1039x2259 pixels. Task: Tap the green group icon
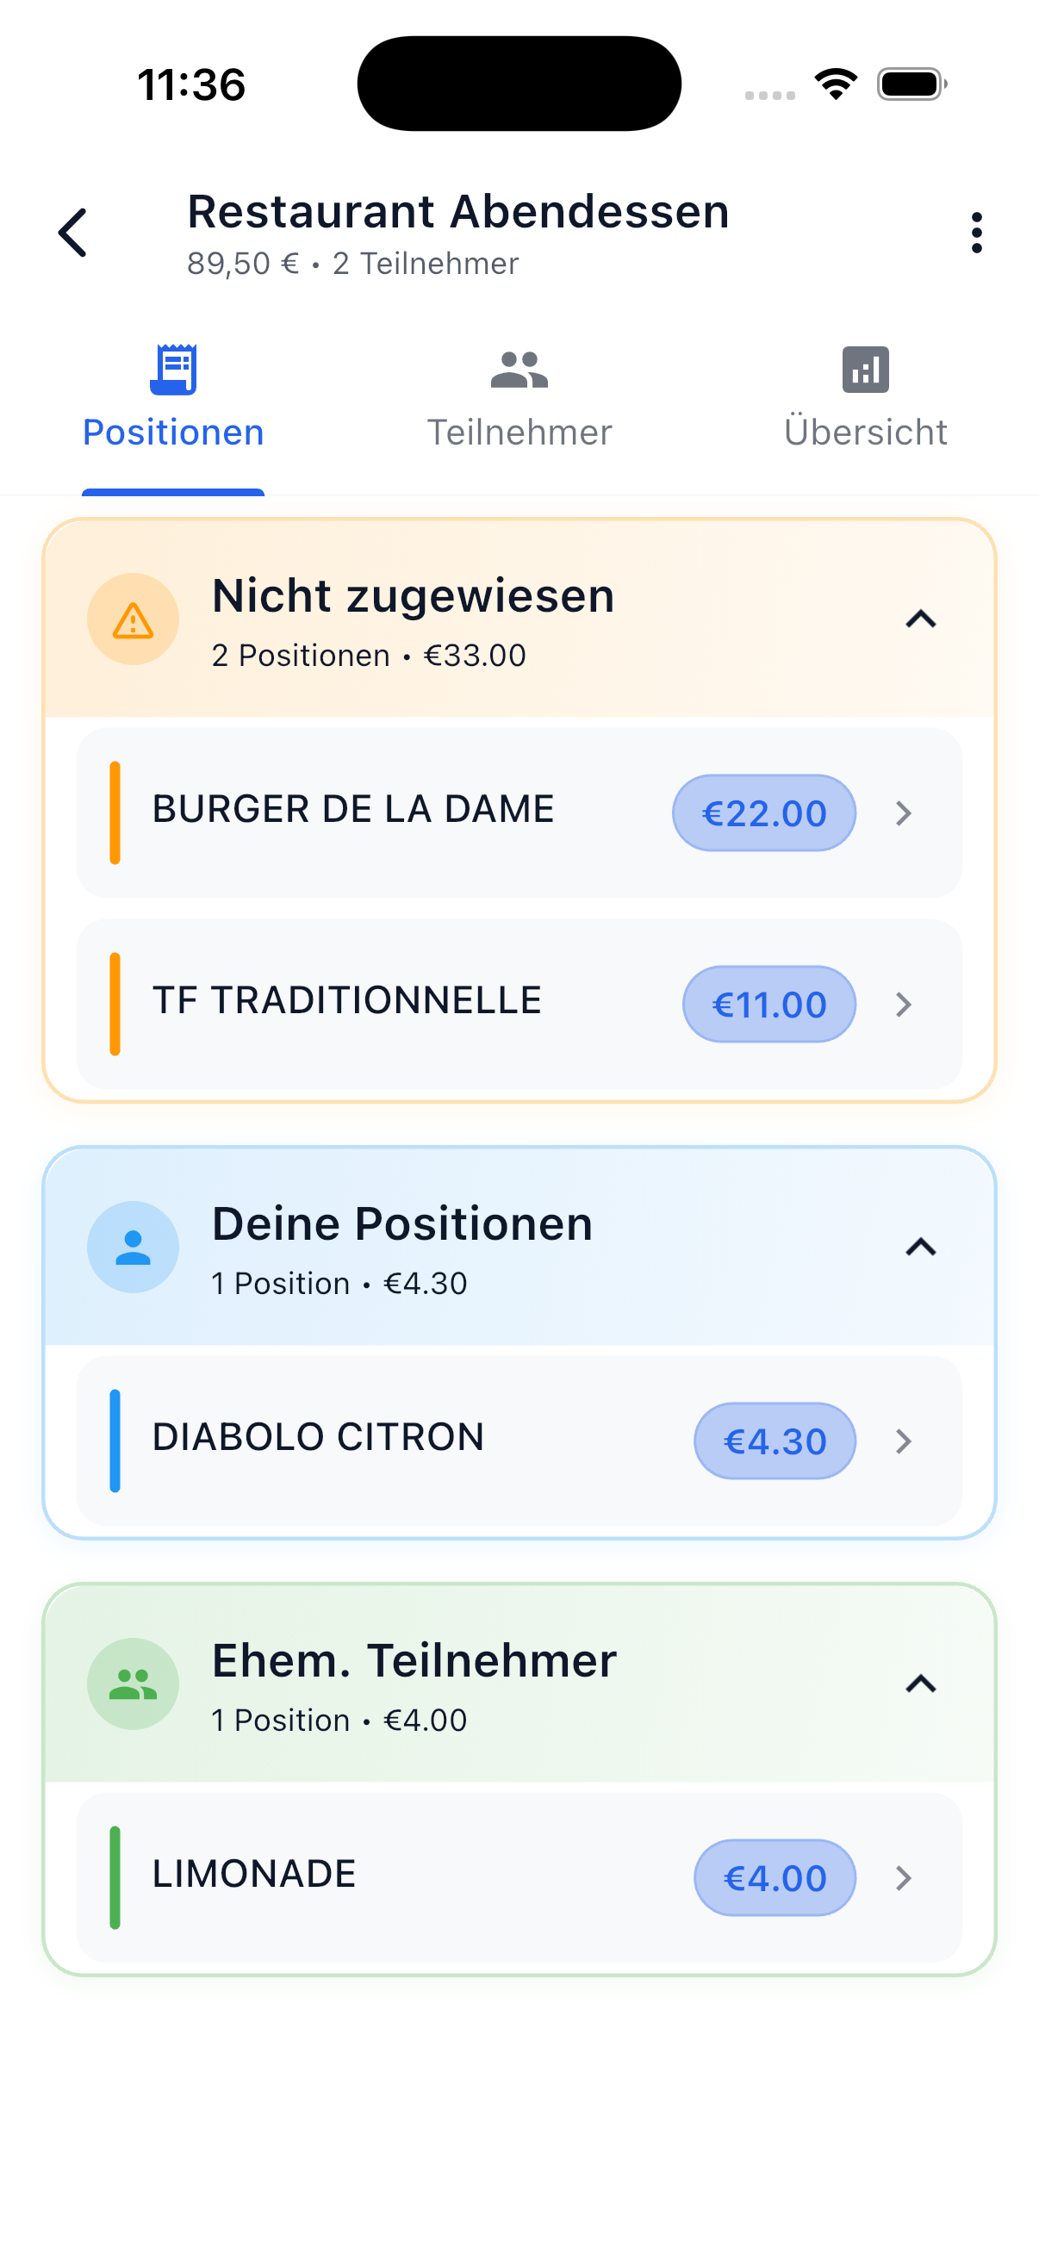pyautogui.click(x=134, y=1683)
